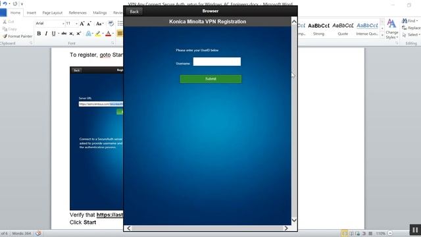Click browser horizontal scrollbar left arrow
The width and height of the screenshot is (421, 237).
129,228
